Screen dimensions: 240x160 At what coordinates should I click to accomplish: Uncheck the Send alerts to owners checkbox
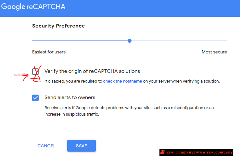click(35, 98)
